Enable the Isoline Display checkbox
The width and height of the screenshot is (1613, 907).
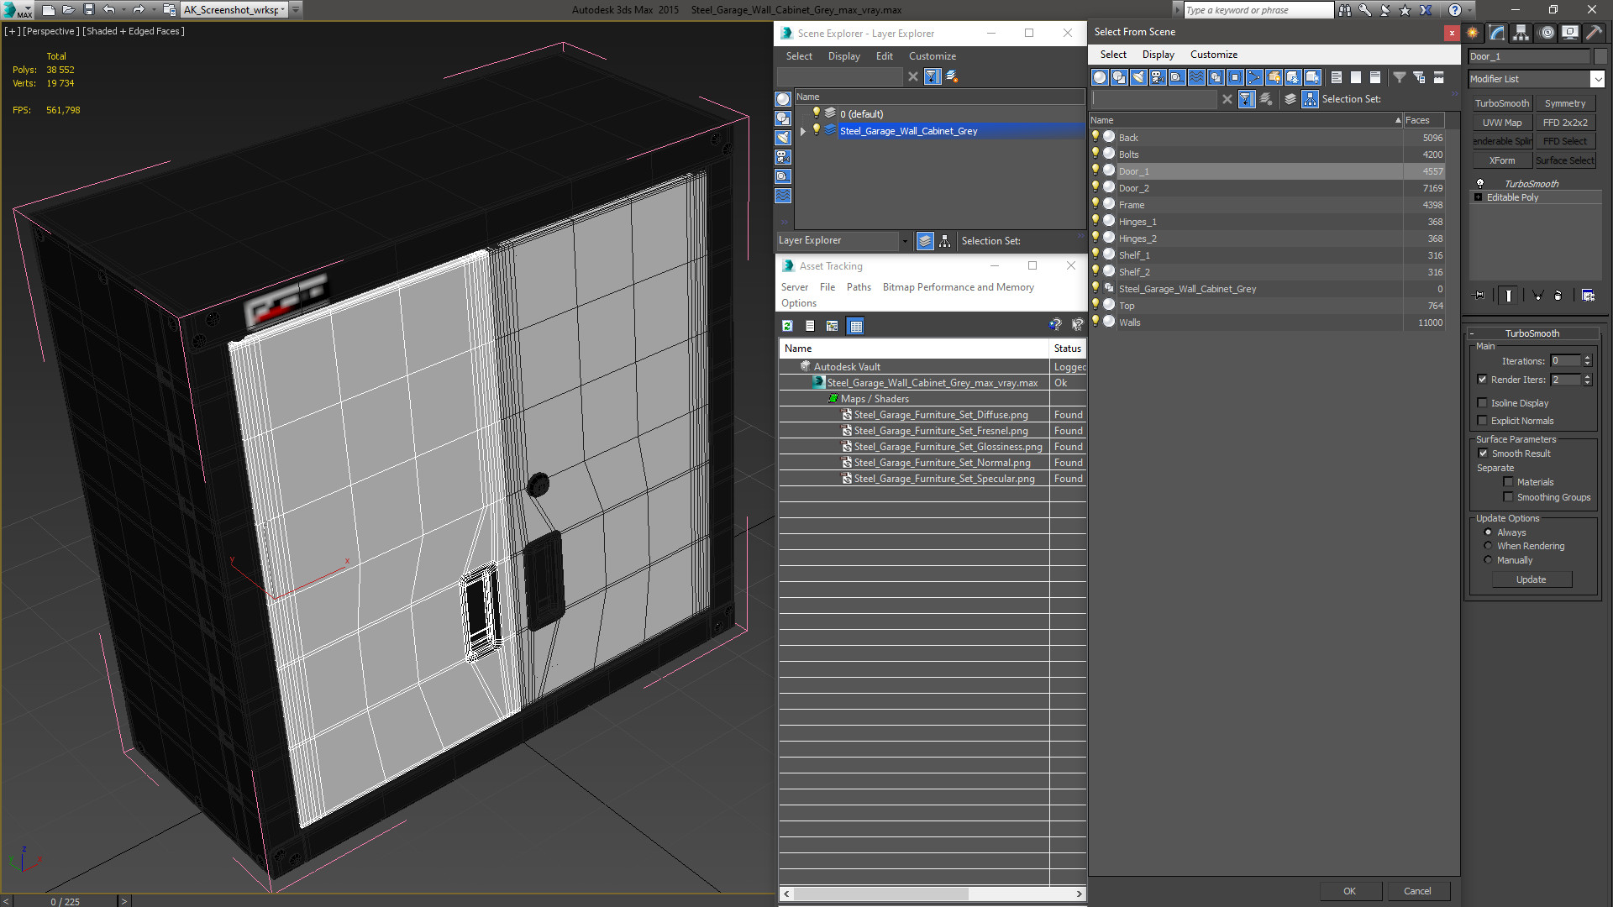[1483, 403]
